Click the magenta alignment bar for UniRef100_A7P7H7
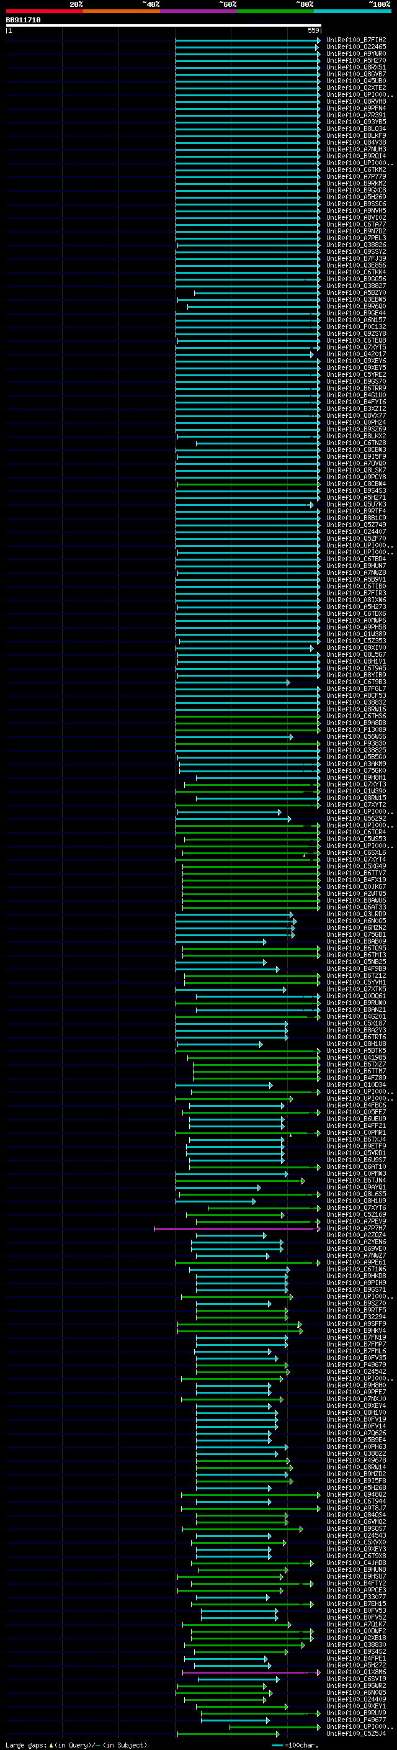 pos(237,1229)
